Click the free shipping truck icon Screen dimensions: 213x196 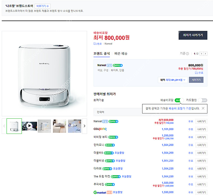(x=94, y=43)
